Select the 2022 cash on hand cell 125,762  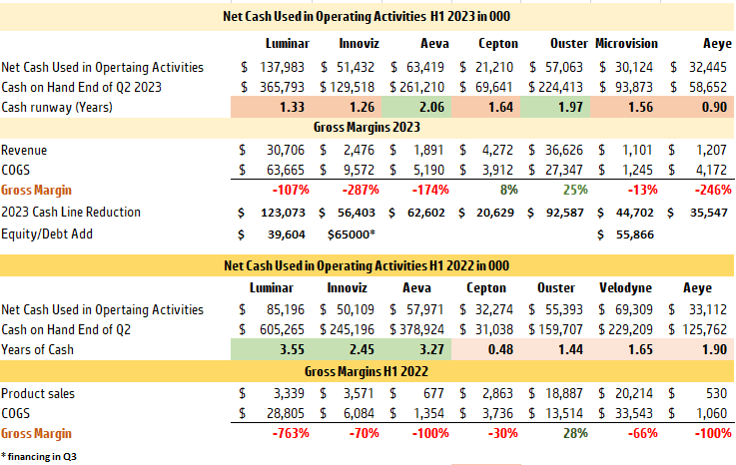(x=705, y=329)
